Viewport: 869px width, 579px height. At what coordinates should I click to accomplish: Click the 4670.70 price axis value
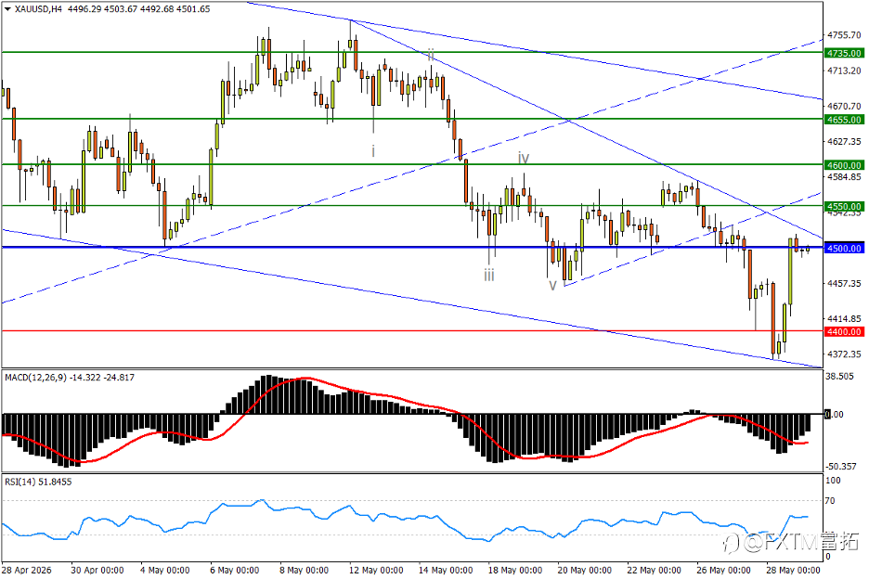click(844, 106)
